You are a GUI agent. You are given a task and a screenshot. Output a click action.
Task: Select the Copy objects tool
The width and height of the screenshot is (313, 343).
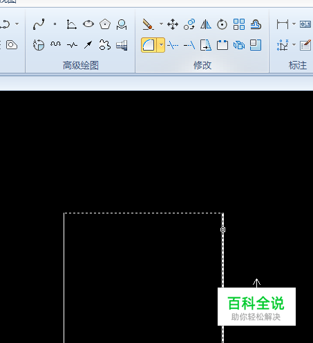tap(189, 24)
